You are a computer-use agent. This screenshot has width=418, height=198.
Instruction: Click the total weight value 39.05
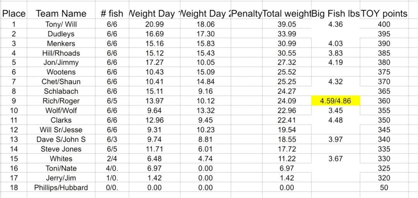(287, 24)
